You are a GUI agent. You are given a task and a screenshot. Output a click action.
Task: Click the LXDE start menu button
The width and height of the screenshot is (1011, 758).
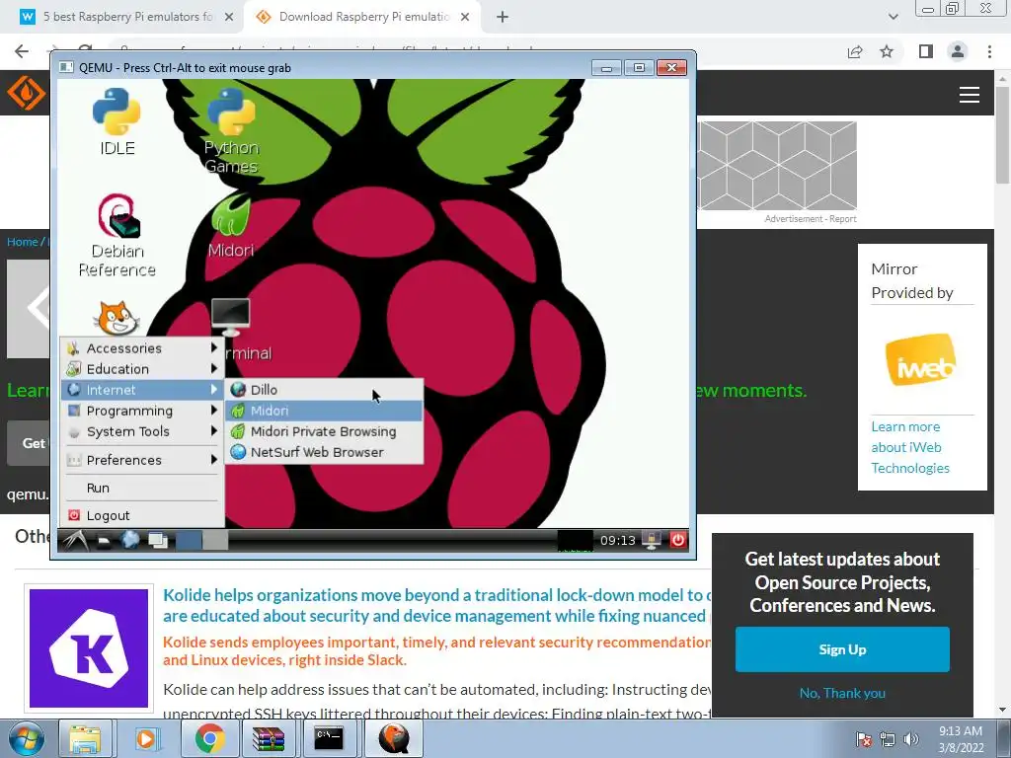pos(75,540)
